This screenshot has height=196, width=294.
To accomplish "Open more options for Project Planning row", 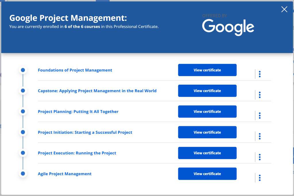I will (x=260, y=116).
